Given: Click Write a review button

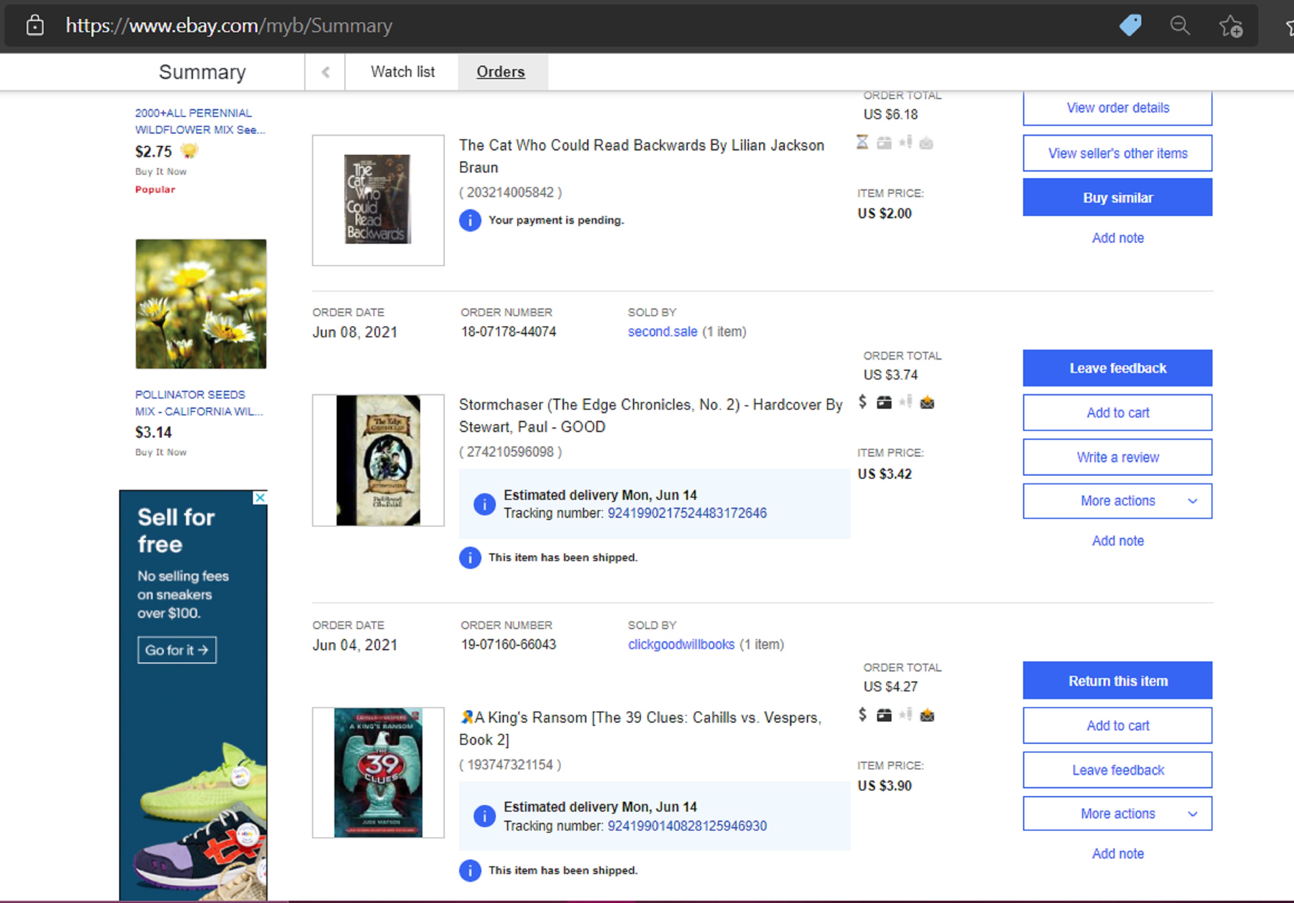Looking at the screenshot, I should pos(1117,457).
